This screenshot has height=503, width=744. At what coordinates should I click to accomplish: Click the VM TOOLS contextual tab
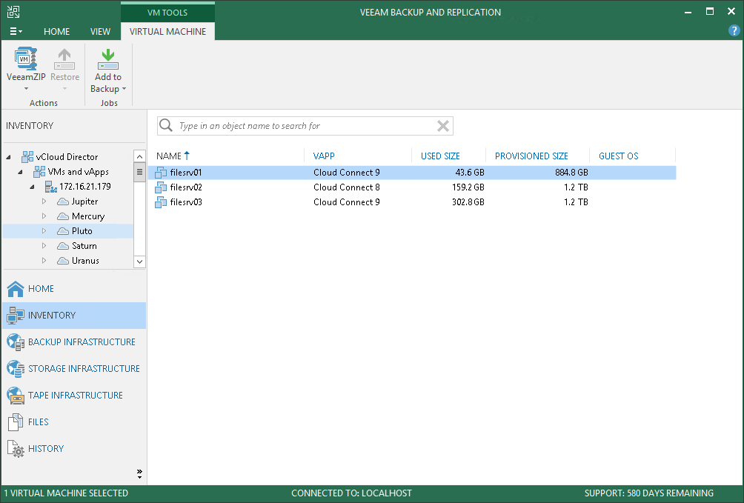point(167,13)
